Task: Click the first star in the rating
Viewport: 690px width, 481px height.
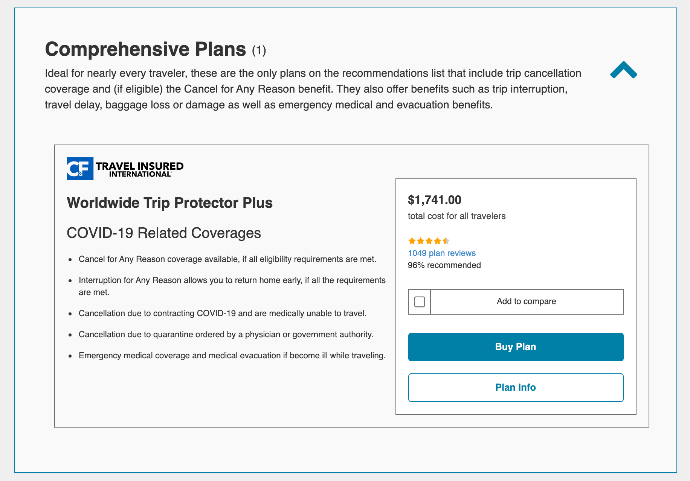Action: [411, 241]
